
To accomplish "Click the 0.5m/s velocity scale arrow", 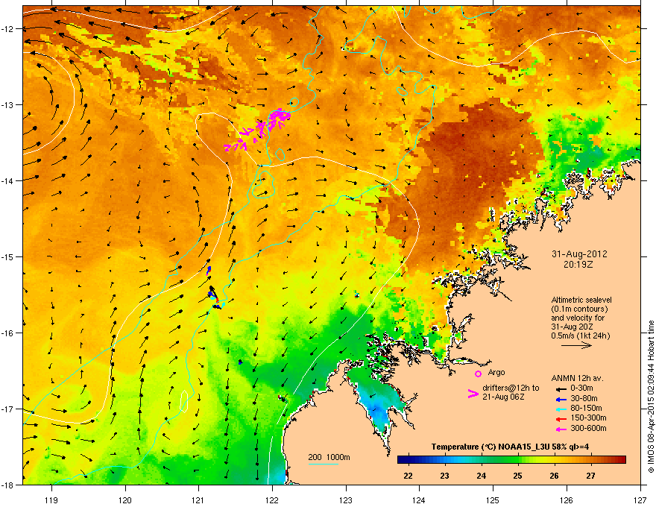I will 576,345.
